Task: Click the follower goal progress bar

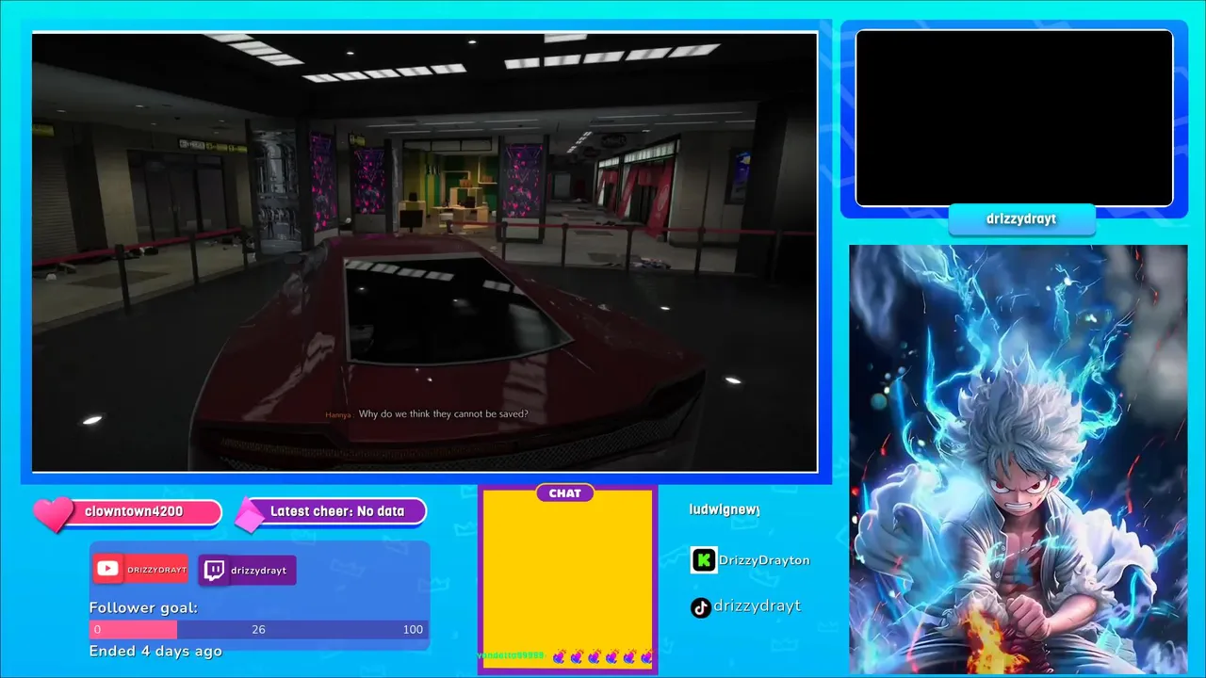Action: (259, 629)
